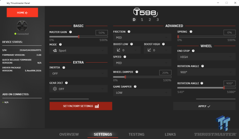Open the Links tab

(x=170, y=134)
